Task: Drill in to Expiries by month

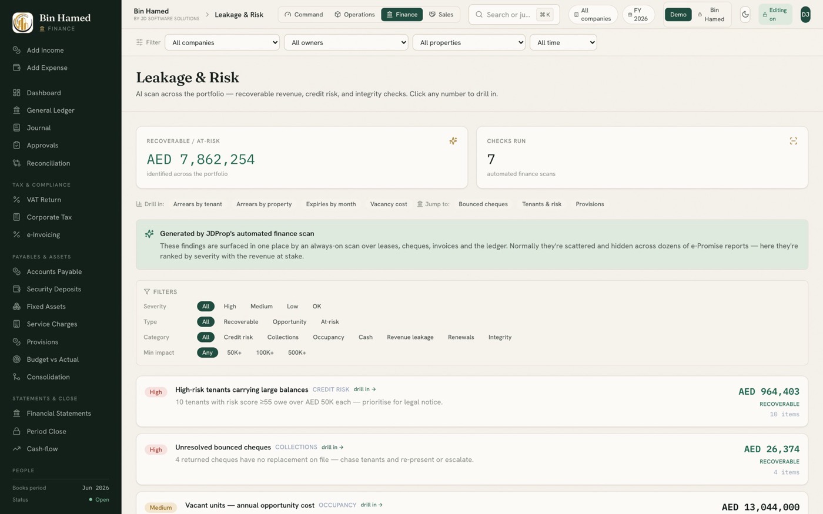Action: [331, 204]
